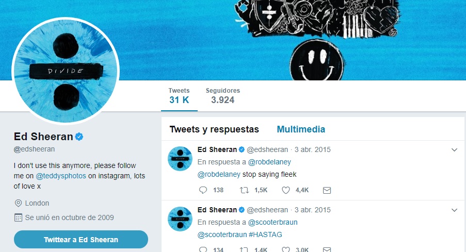Select the Tweets y respuestas tab
This screenshot has height=252, width=466.
(x=214, y=129)
